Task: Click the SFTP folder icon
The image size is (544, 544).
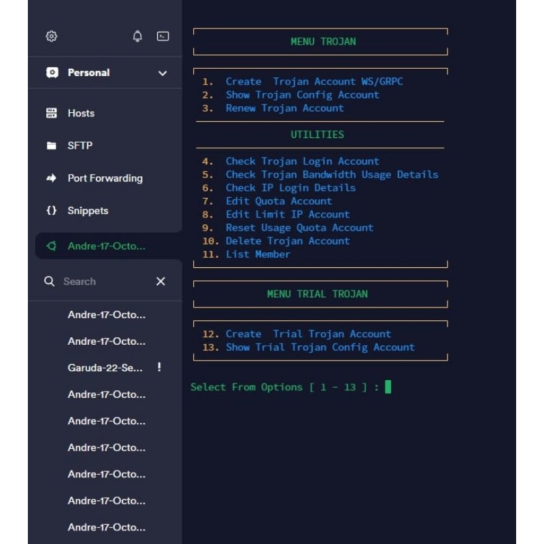Action: point(52,146)
